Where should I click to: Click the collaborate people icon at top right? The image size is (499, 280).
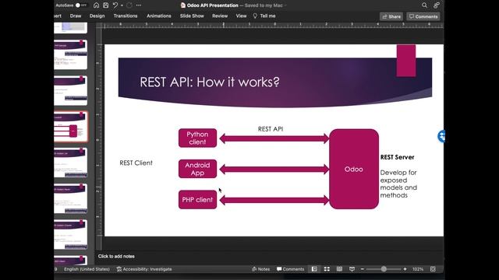pyautogui.click(x=437, y=5)
